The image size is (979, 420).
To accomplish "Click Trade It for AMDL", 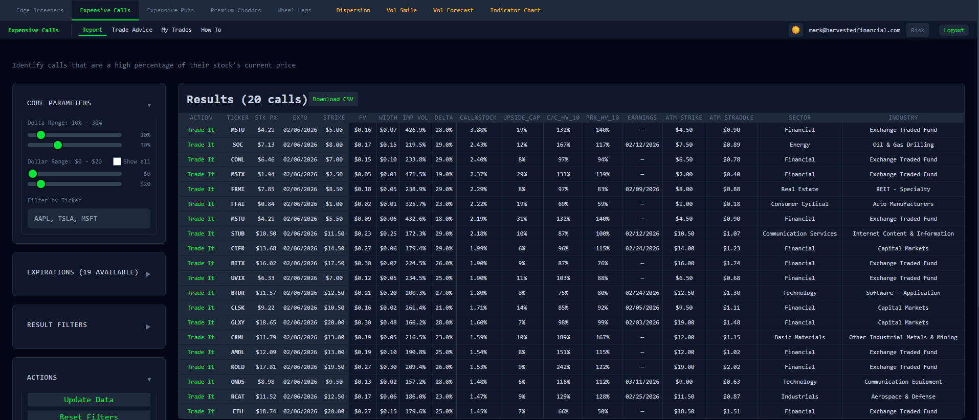I will [x=201, y=352].
